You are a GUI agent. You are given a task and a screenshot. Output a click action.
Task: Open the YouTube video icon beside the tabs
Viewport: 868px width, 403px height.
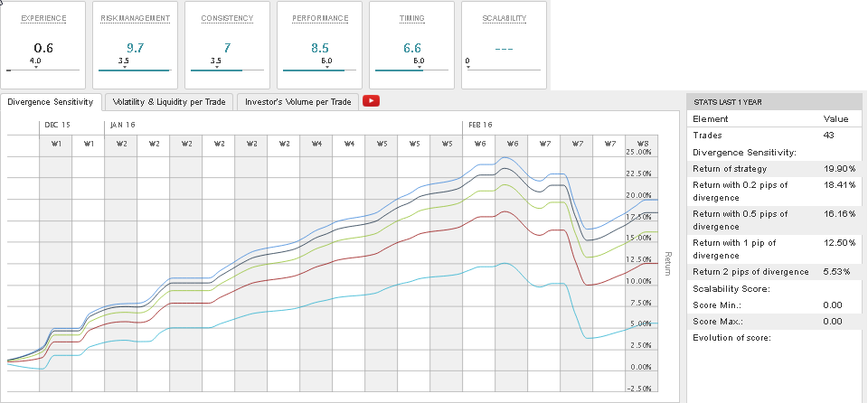[x=371, y=101]
